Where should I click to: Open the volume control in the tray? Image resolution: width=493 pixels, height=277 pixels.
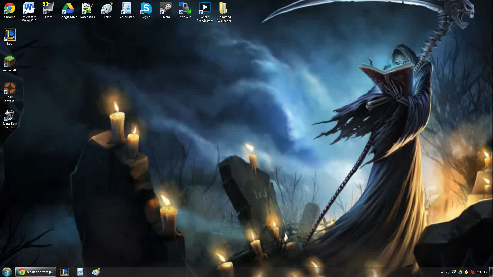click(485, 272)
